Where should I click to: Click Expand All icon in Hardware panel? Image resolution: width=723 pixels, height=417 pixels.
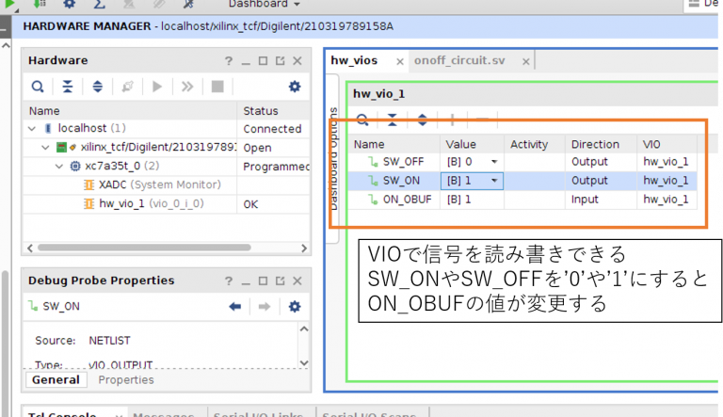[x=98, y=87]
